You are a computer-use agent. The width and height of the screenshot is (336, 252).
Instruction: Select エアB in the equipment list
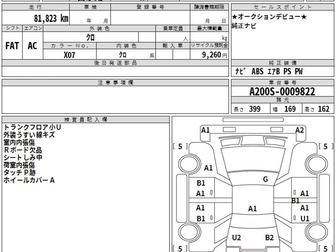[274, 72]
